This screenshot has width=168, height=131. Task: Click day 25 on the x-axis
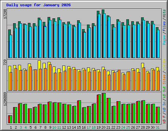click(128, 127)
